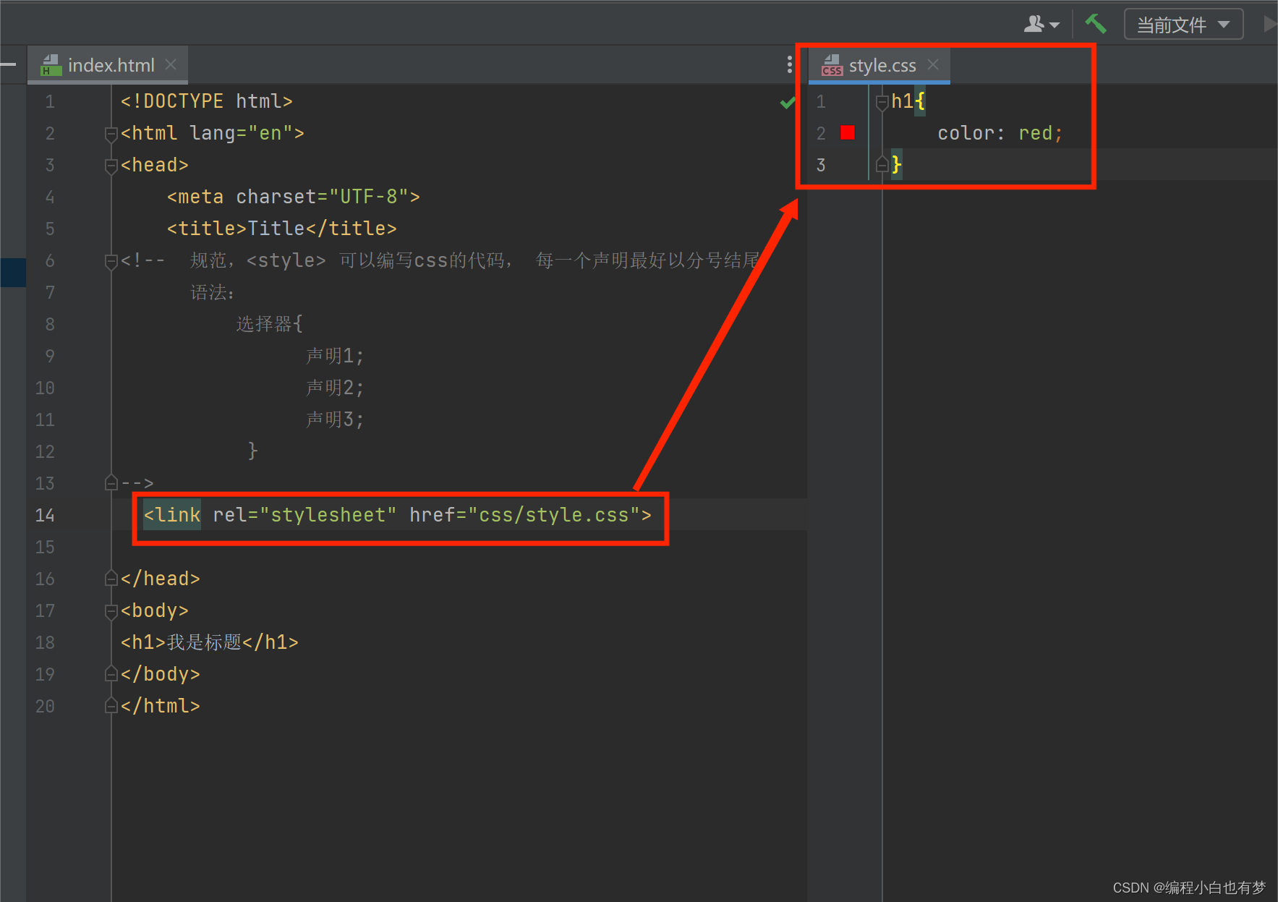Collapse the comment block fold marker at line 6
Screen dimensions: 1278x902
pyautogui.click(x=110, y=261)
